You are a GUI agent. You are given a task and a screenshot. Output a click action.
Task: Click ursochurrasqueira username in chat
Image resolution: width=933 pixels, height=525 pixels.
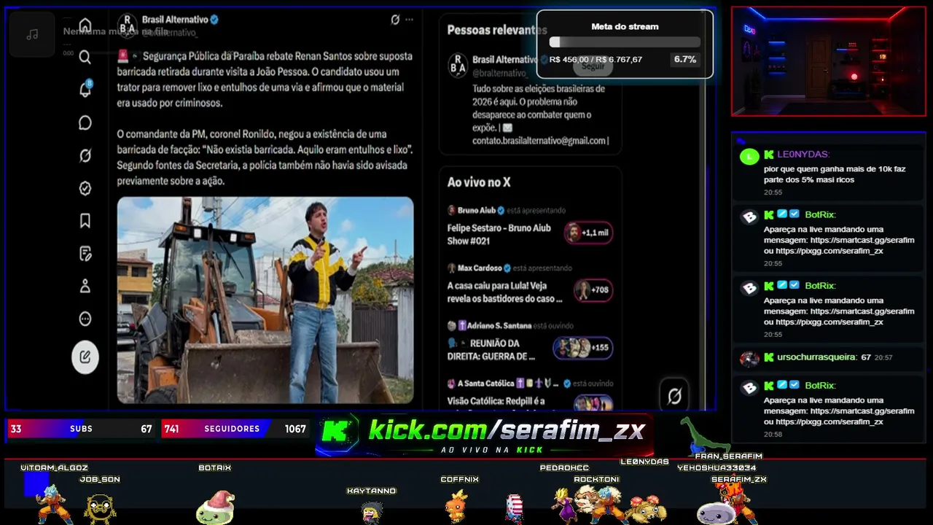816,357
